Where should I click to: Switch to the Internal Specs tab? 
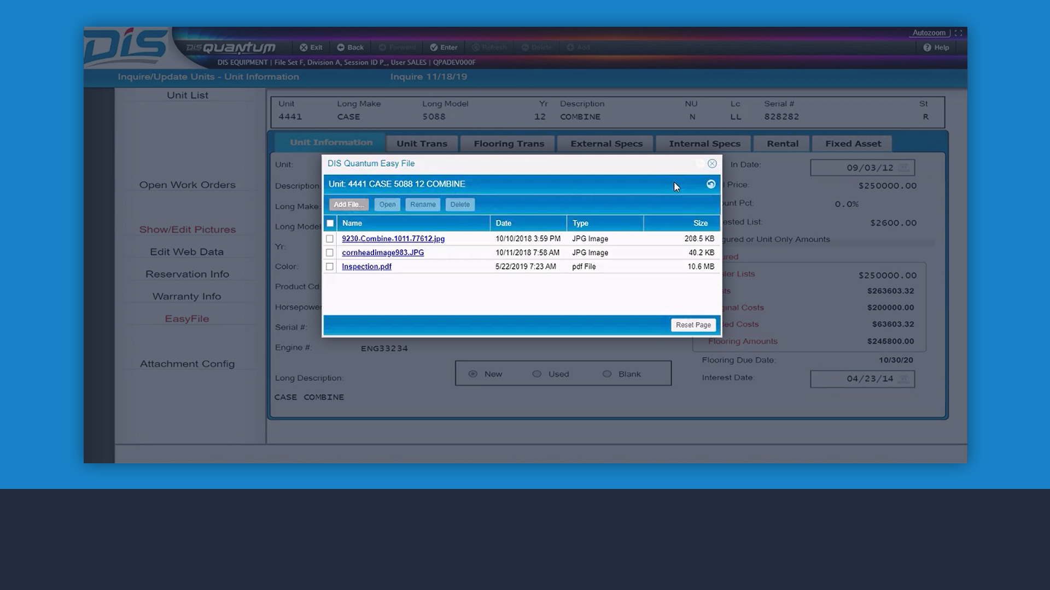pos(704,144)
